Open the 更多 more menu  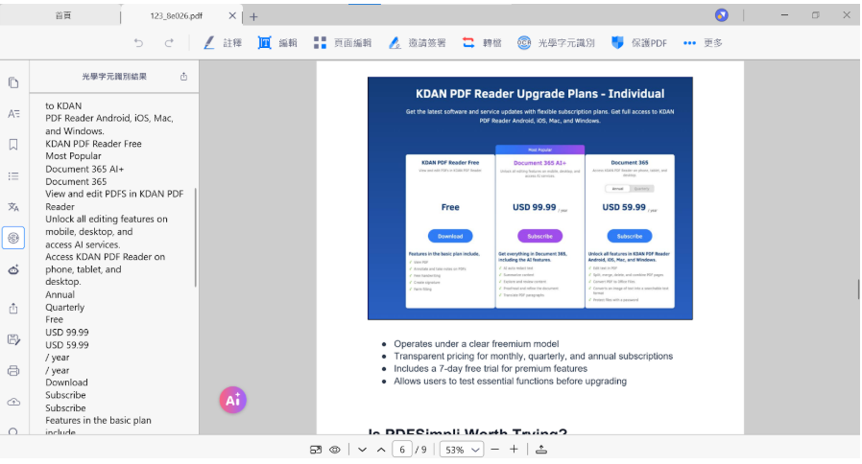pos(703,43)
